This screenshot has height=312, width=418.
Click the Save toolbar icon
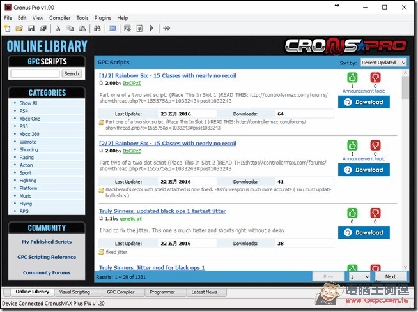[x=31, y=28]
